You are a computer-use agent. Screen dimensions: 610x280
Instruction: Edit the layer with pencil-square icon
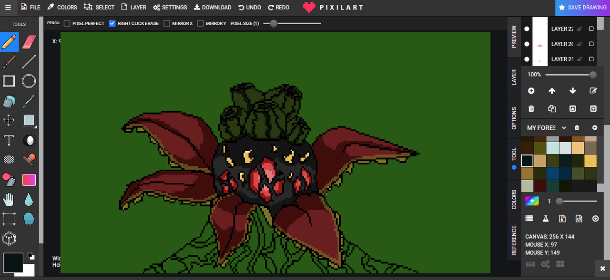[593, 91]
